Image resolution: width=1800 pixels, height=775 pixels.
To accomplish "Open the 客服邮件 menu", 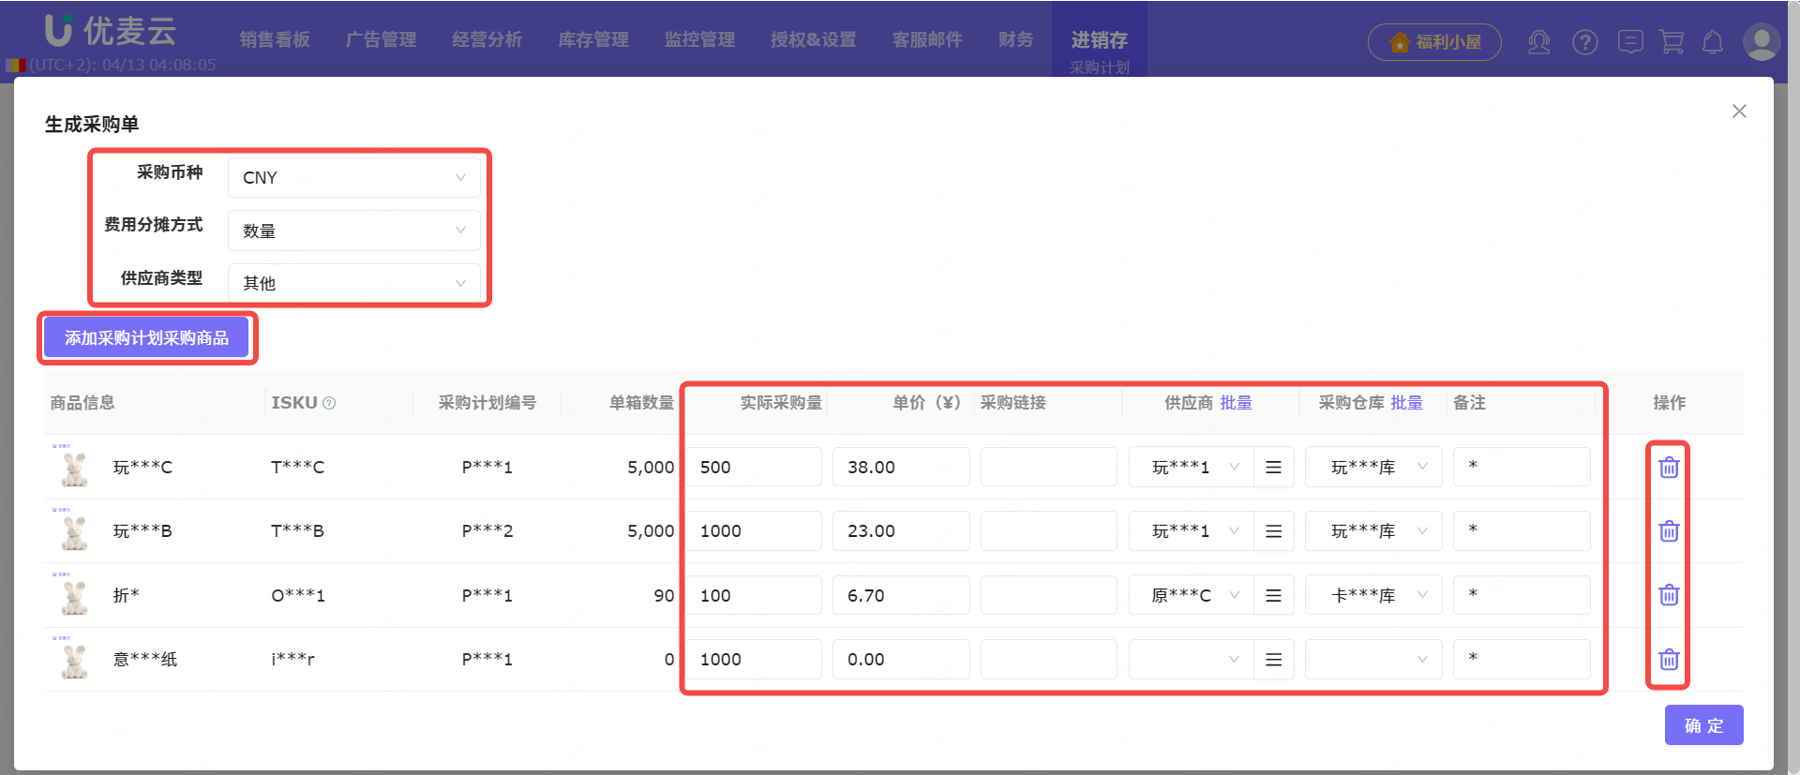I will click(x=927, y=39).
